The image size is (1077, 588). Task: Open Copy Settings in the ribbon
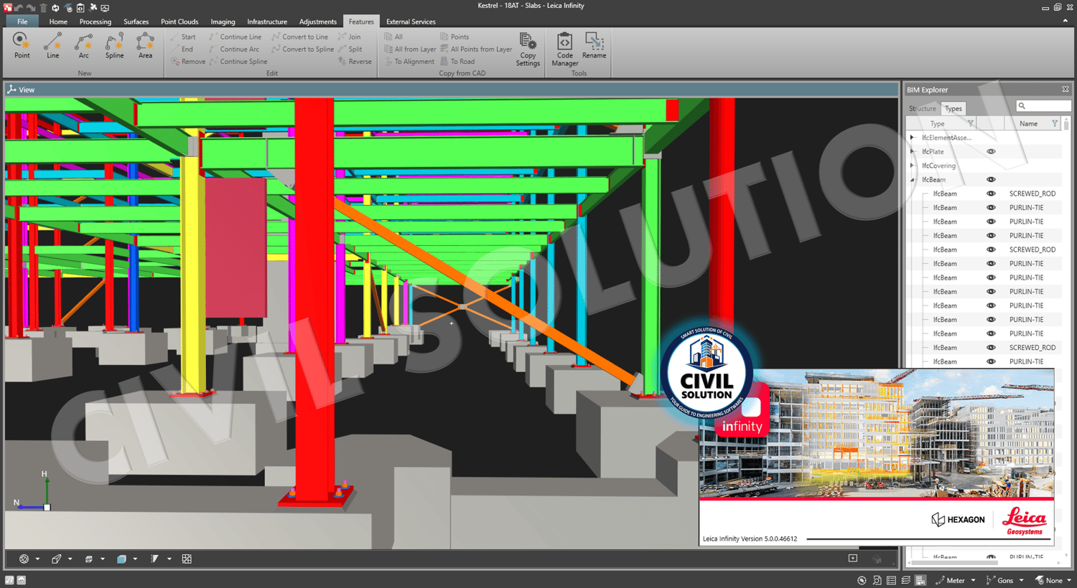point(528,49)
